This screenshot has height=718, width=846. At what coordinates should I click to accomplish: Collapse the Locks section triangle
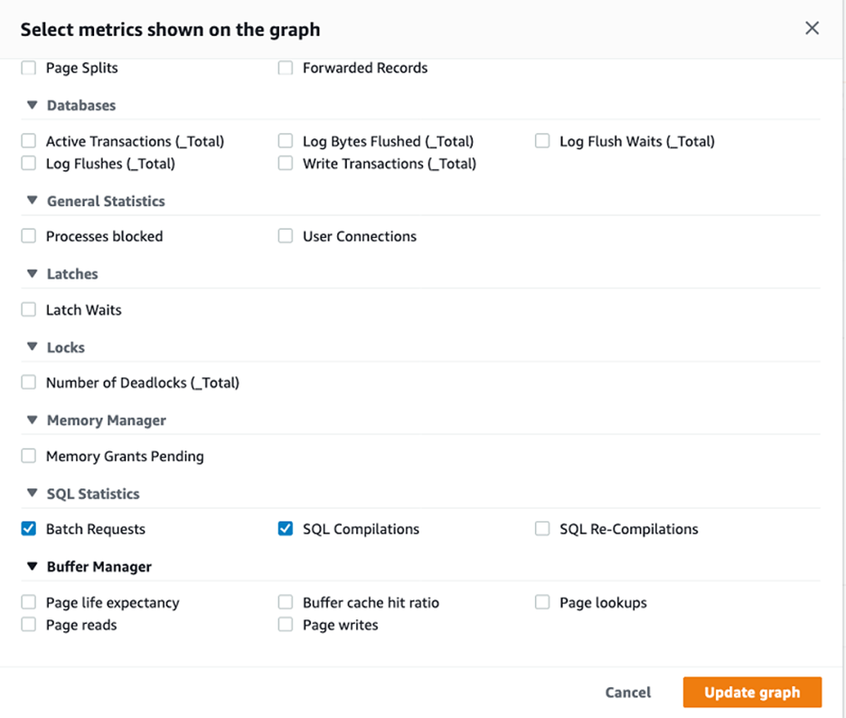(x=33, y=347)
